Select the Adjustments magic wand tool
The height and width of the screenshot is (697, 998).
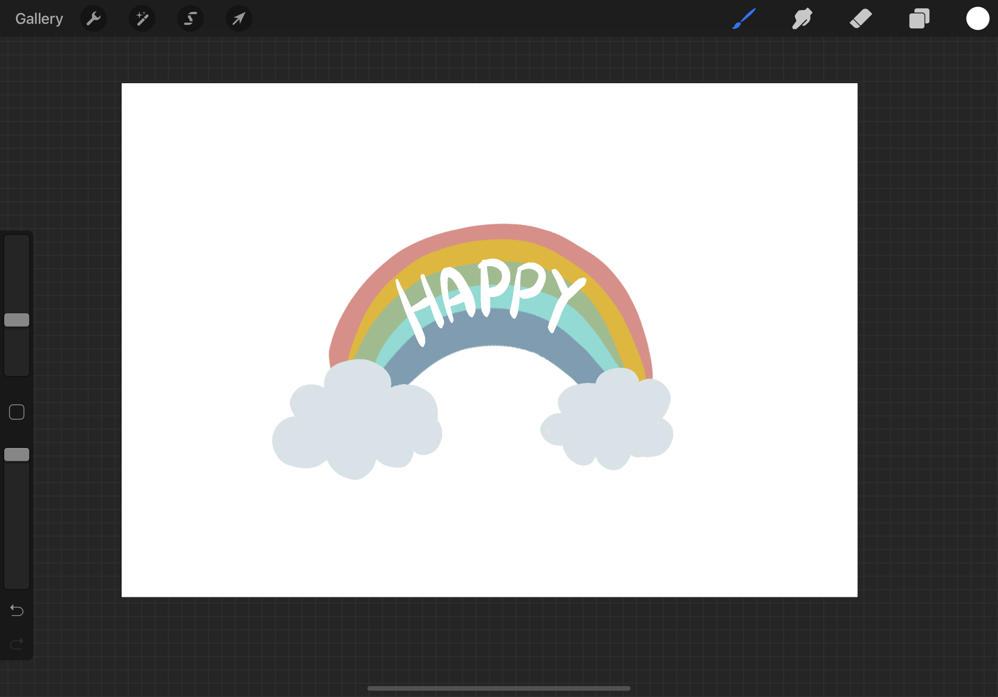142,18
